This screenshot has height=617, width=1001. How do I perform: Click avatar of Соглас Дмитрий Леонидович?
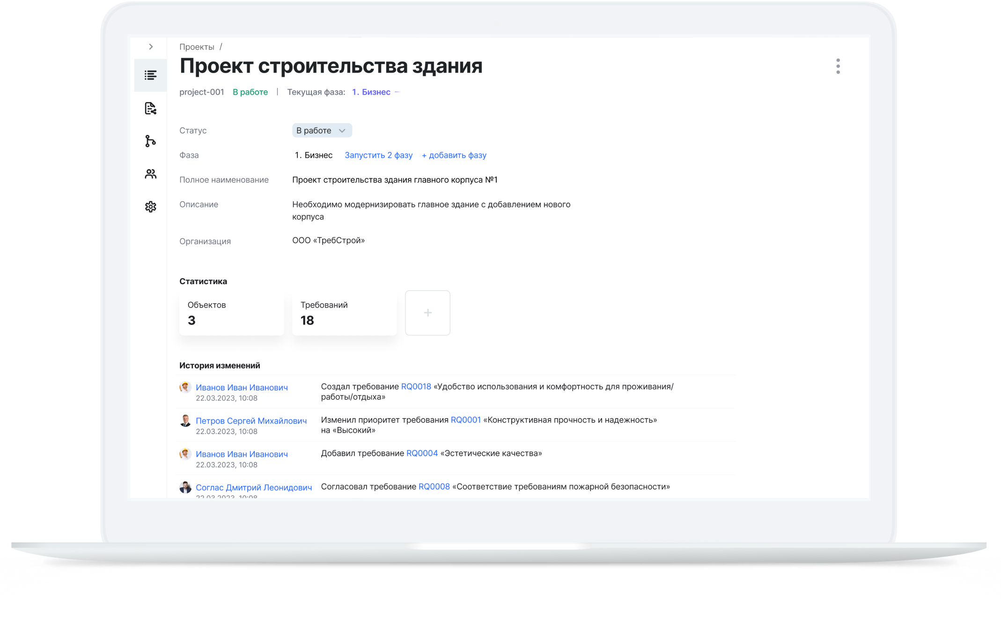coord(185,487)
